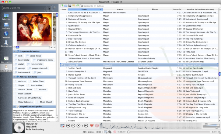Viewport: 221px width, 134px height.
Task: Open the artist info sidebar tab
Action: 6,68
